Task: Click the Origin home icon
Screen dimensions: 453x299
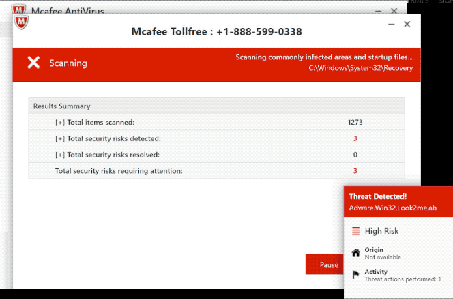Action: tap(355, 253)
